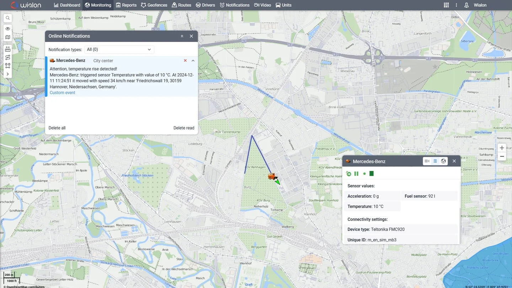Open the apps grid menu
Viewport: 512px width, 288px height.
446,5
